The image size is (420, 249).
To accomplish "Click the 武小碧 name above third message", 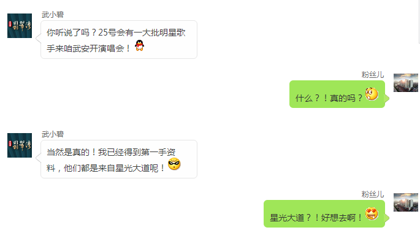I will [x=53, y=134].
